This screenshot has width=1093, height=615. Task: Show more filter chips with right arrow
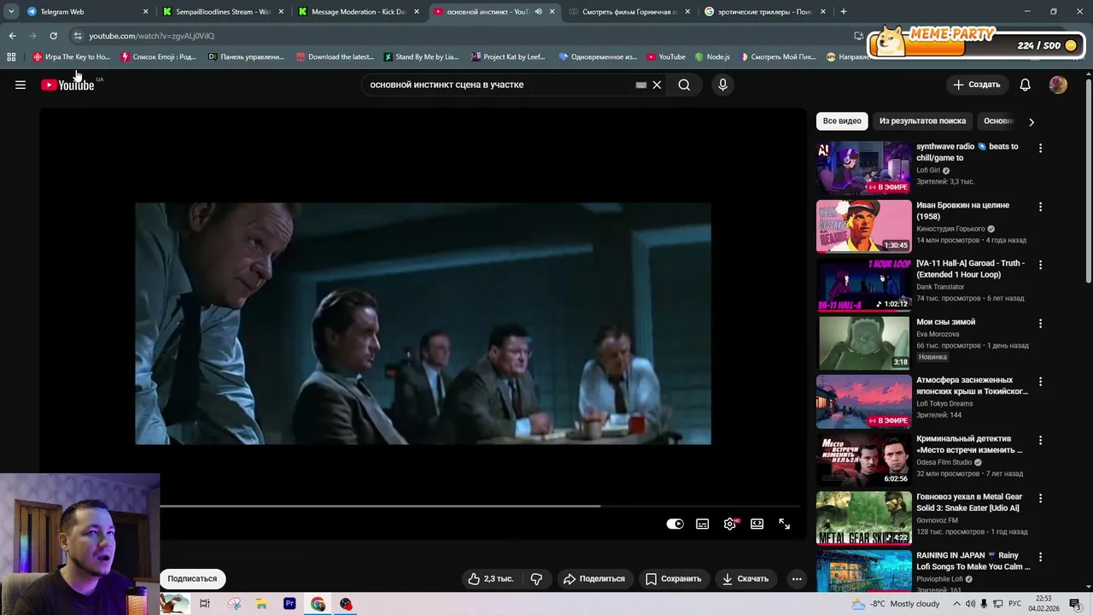tap(1031, 121)
